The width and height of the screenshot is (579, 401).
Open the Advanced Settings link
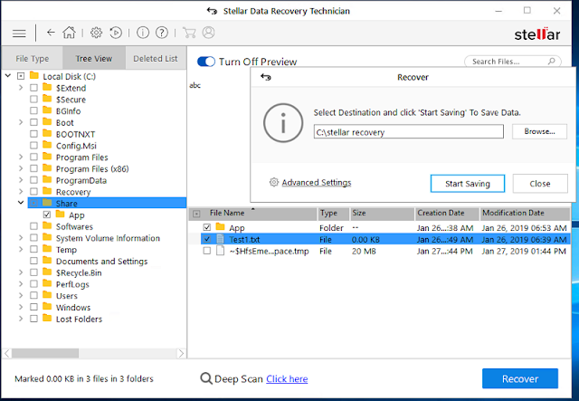pos(317,183)
